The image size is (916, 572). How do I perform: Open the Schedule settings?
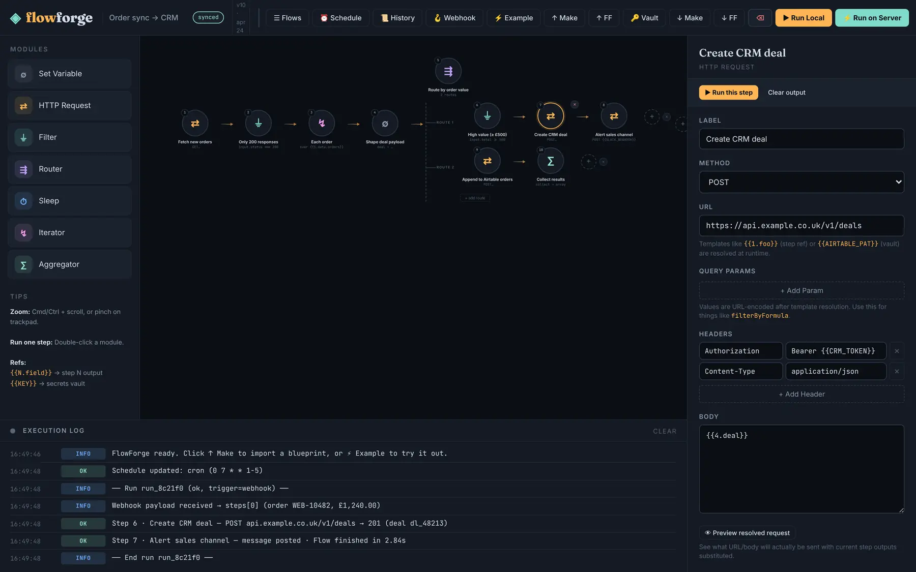click(341, 18)
